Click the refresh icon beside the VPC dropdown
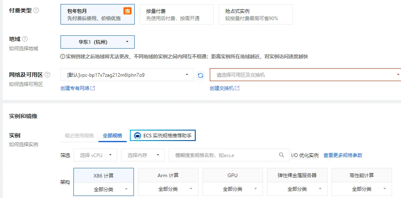The height and width of the screenshot is (198, 401). 201,75
